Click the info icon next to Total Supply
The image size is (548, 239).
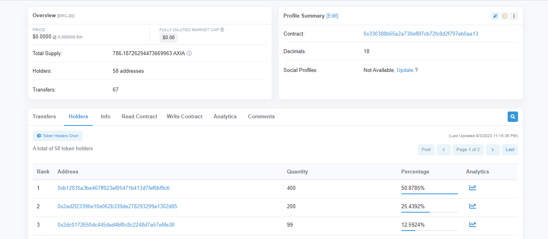[189, 53]
